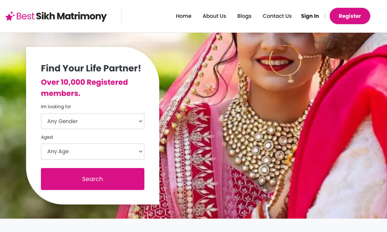Go to the Home page
The height and width of the screenshot is (232, 387).
183,16
